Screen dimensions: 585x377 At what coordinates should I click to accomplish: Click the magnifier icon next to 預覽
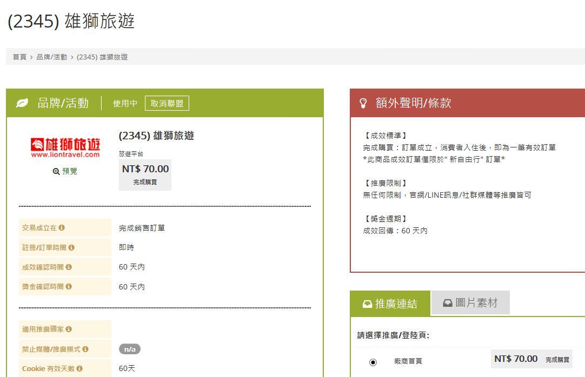[56, 171]
